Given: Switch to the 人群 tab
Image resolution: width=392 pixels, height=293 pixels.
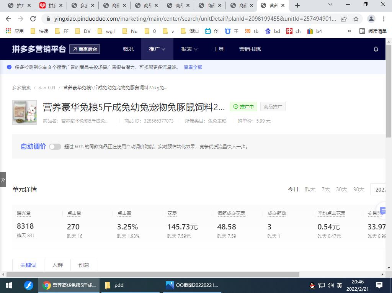Looking at the screenshot, I should click(x=57, y=265).
